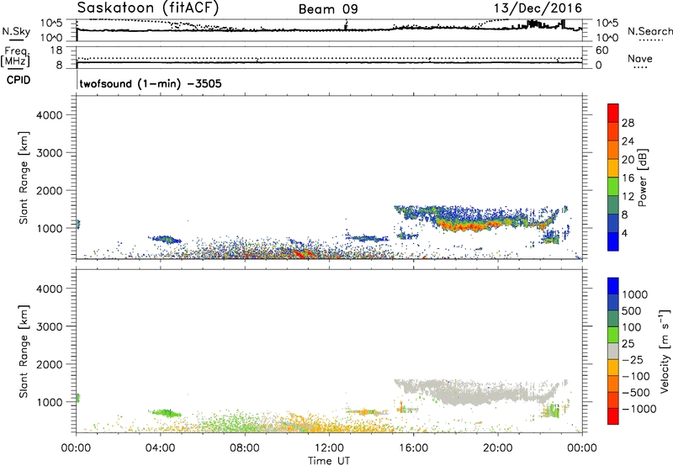Click the "4000" tick in the power panel

(49, 115)
